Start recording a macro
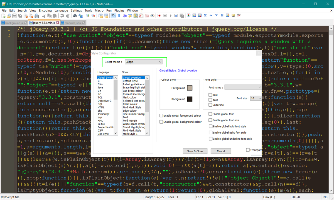 point(159,15)
